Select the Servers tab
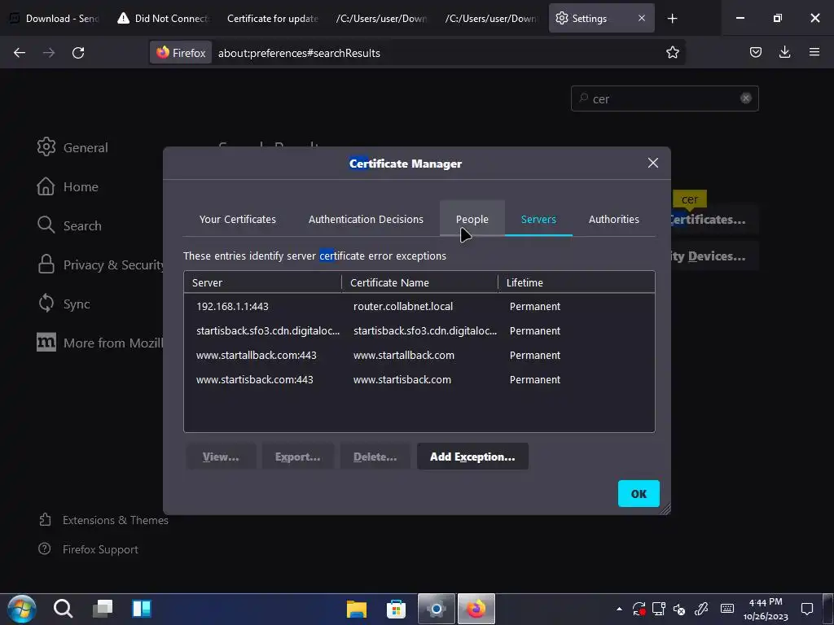834x625 pixels. tap(538, 220)
